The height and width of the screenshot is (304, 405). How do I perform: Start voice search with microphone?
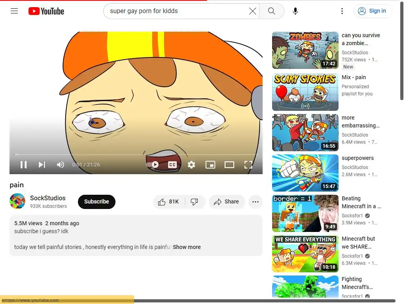point(295,11)
